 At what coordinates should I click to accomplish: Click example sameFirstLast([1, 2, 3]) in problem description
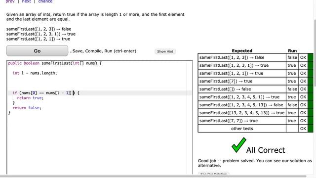pos(39,29)
